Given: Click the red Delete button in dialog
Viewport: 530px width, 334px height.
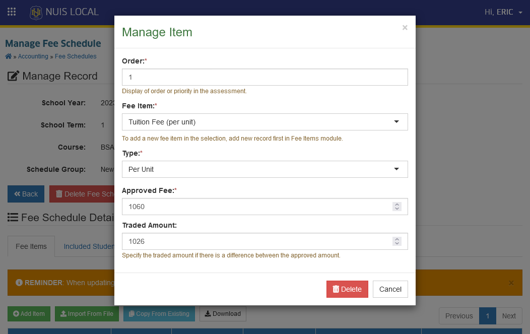Looking at the screenshot, I should point(347,289).
